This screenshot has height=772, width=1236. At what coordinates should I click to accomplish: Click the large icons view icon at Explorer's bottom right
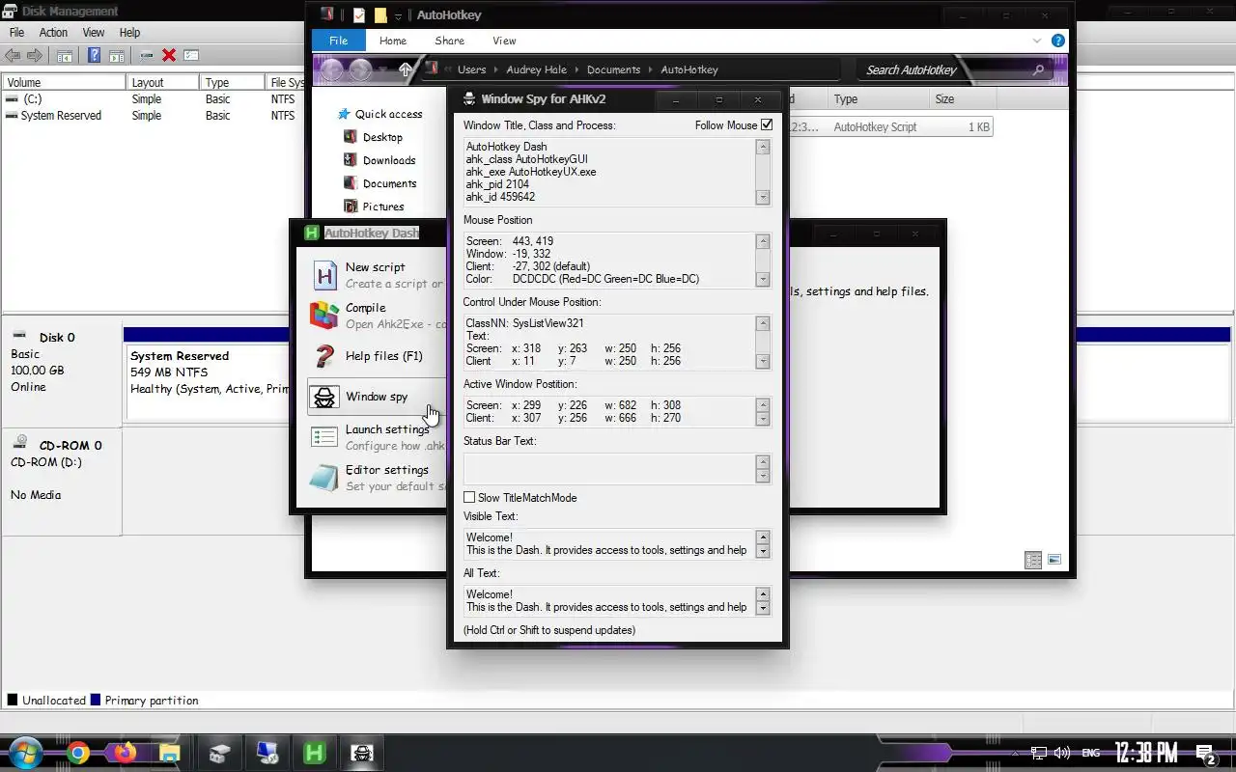[x=1054, y=560]
